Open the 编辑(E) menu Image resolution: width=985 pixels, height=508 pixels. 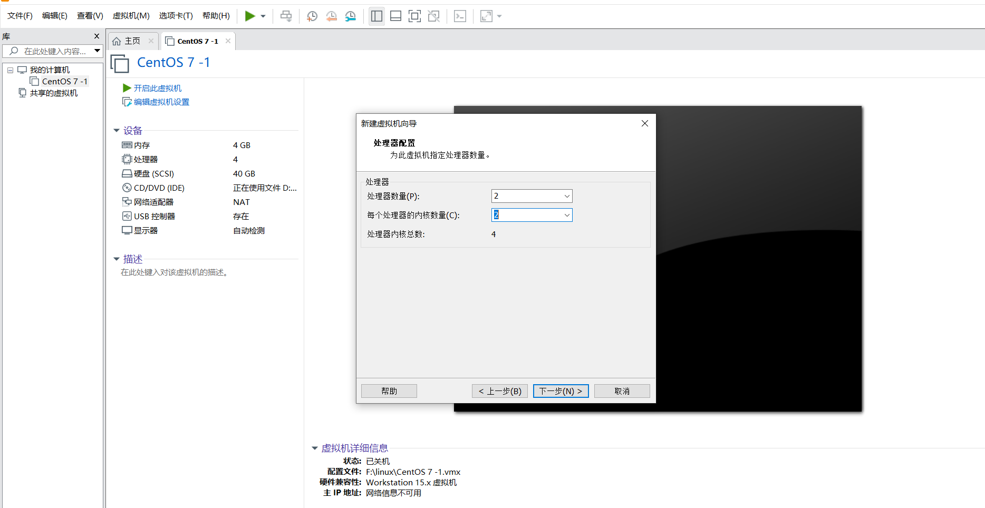[55, 16]
